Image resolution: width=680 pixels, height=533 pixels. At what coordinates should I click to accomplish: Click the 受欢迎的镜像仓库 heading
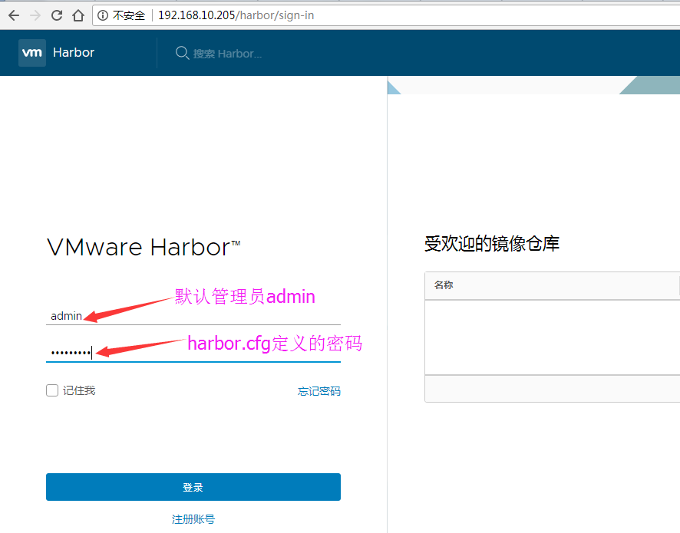point(492,244)
